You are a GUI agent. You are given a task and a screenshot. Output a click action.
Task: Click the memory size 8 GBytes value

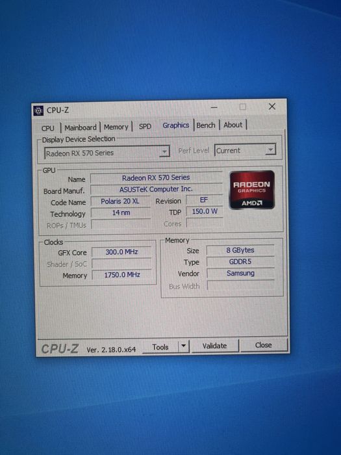point(240,250)
